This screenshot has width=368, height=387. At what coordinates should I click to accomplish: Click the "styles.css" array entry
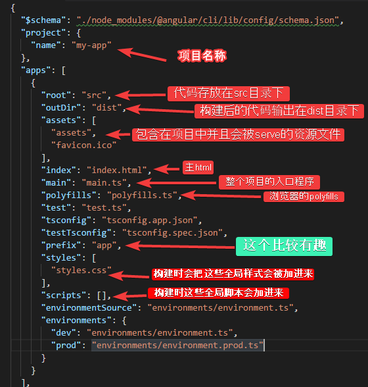point(81,271)
